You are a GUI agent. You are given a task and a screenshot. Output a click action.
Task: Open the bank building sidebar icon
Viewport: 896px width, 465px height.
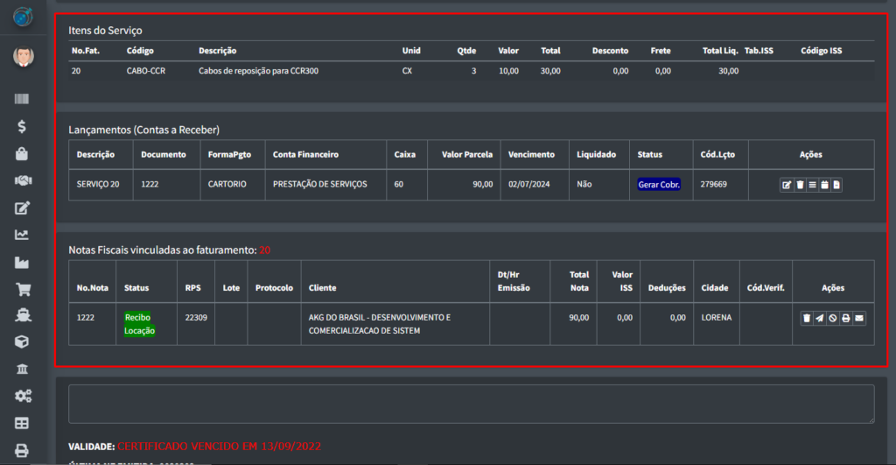(x=22, y=370)
